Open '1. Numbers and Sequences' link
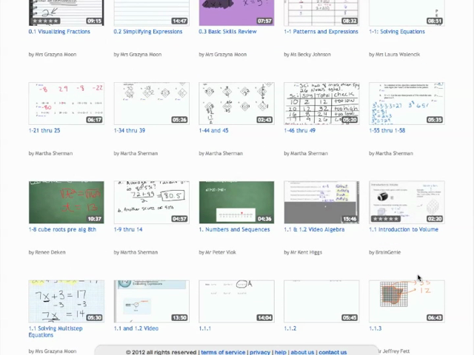This screenshot has width=474, height=355. point(234,230)
